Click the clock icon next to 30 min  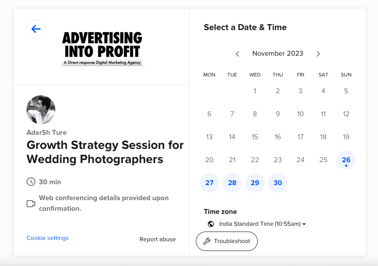tap(31, 182)
